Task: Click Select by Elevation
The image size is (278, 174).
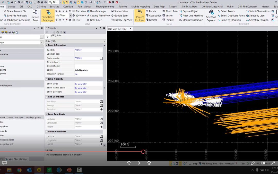Action: tap(229, 20)
